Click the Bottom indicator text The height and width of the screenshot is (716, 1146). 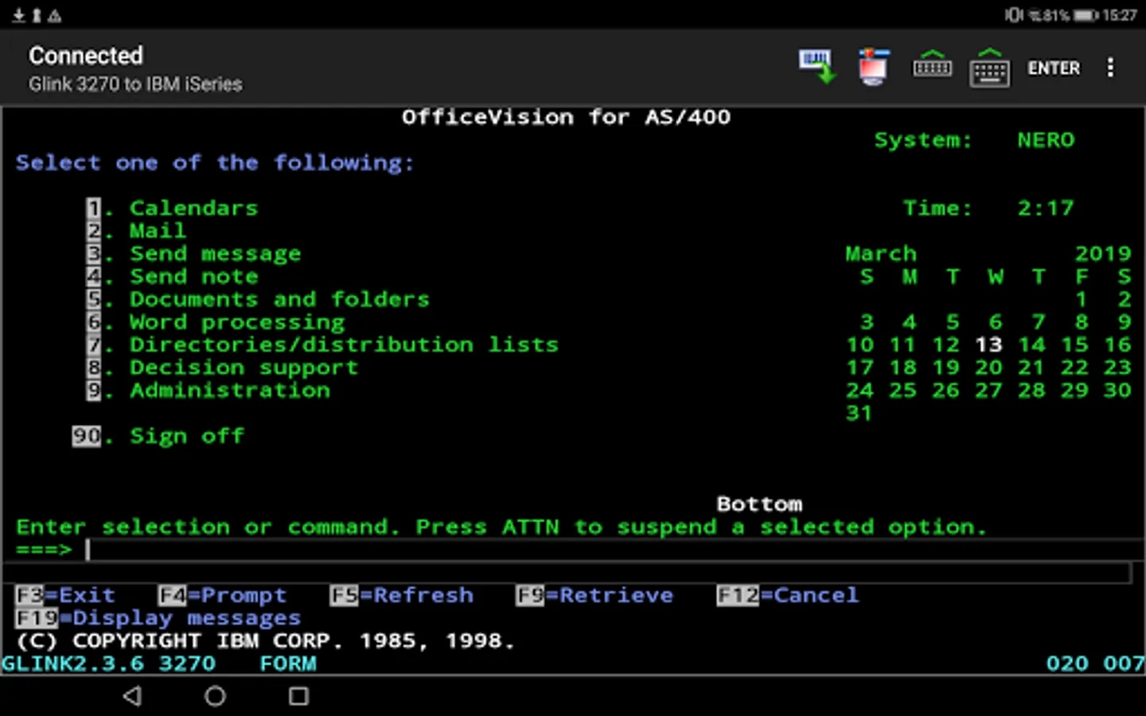tap(759, 504)
